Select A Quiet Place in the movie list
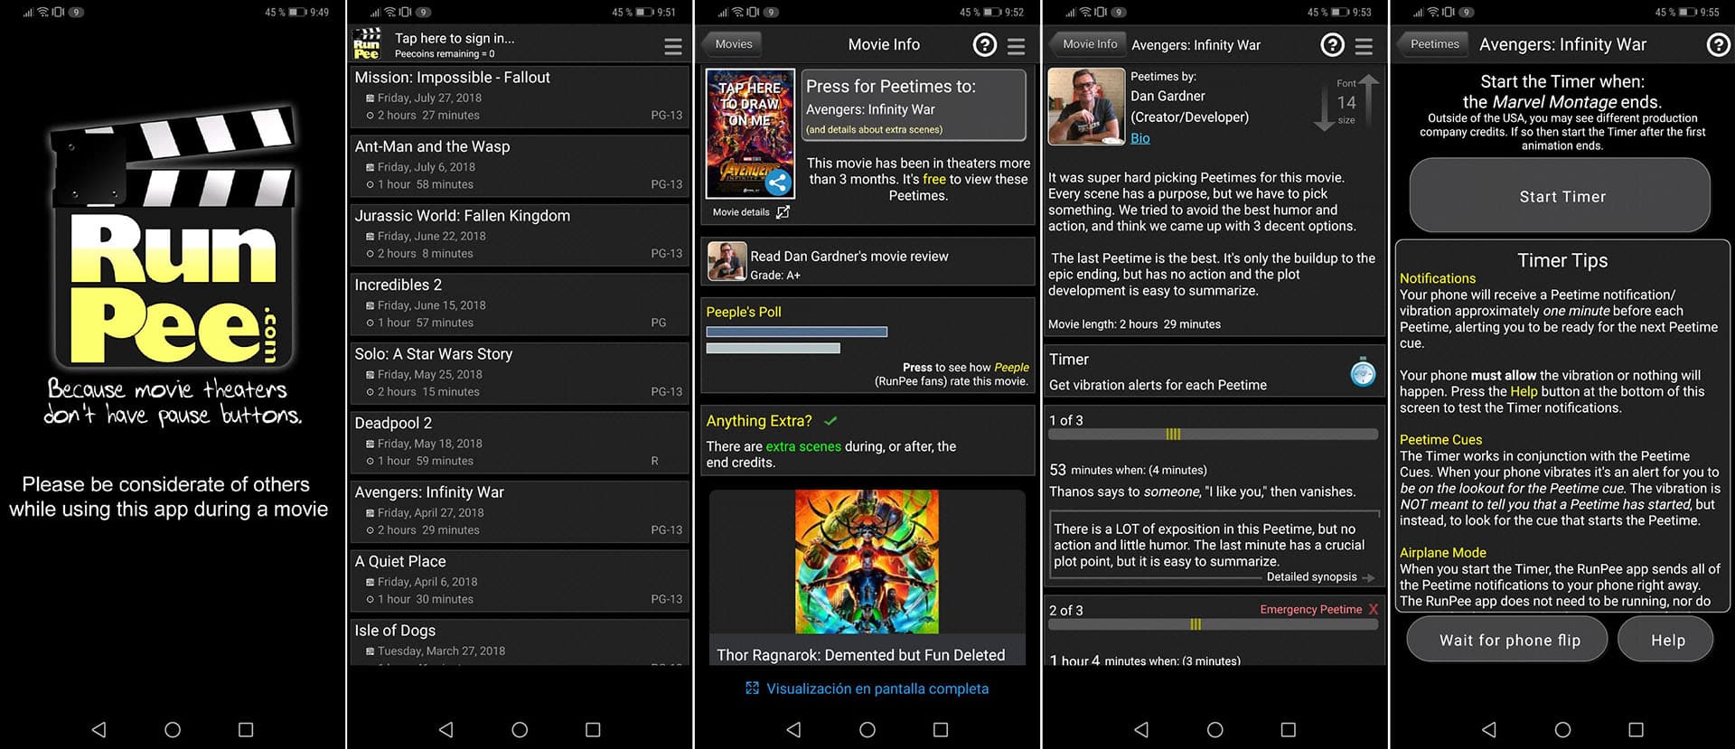The width and height of the screenshot is (1735, 749). 519,580
